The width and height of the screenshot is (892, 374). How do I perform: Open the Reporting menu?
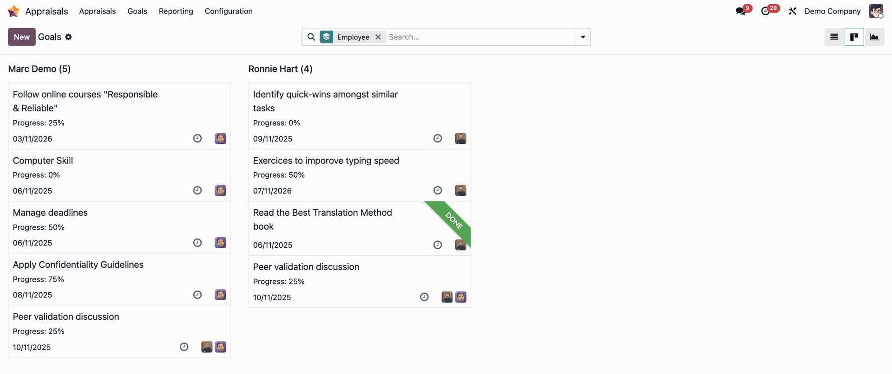point(176,11)
